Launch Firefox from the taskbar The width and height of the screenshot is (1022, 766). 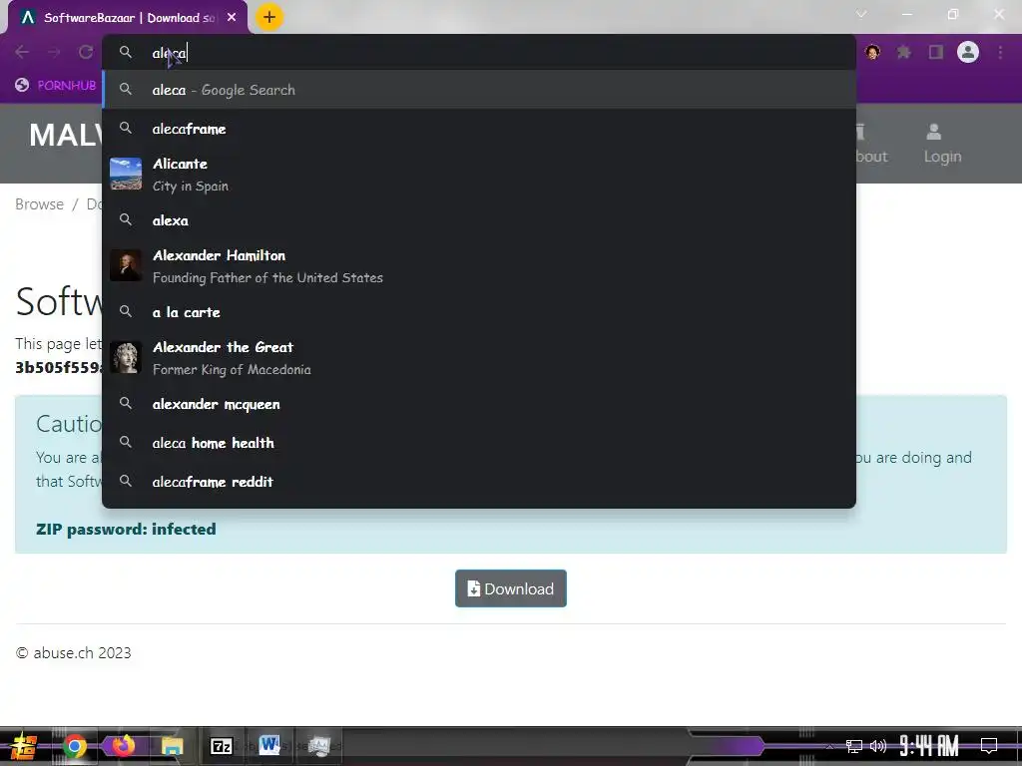[123, 745]
